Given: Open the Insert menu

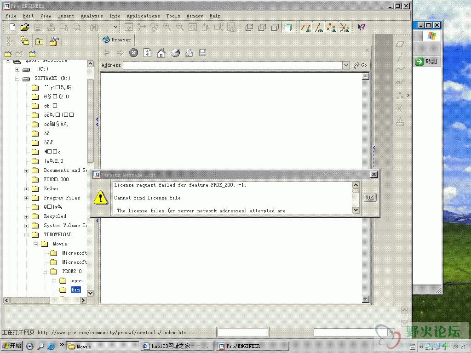Looking at the screenshot, I should pos(66,16).
